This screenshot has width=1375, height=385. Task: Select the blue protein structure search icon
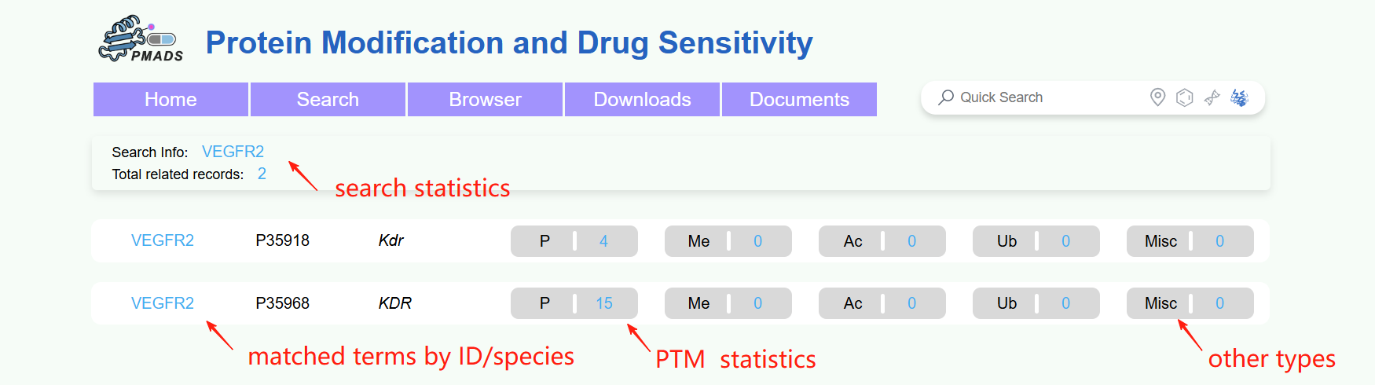coord(1240,97)
